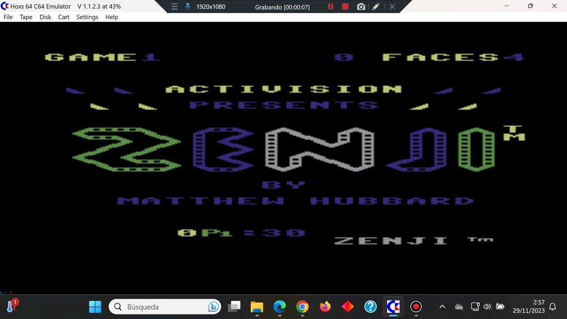The height and width of the screenshot is (319, 567).
Task: Click the PRESENTS text in the game
Action: click(283, 105)
